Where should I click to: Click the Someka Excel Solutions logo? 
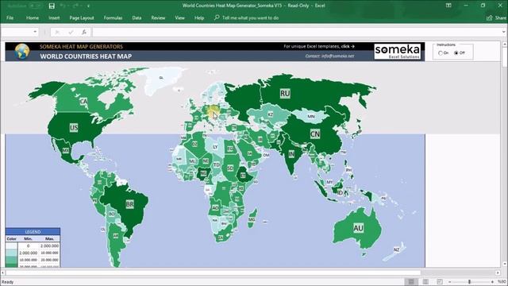click(398, 52)
